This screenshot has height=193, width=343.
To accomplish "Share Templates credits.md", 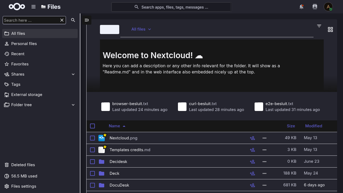I will 252,150.
